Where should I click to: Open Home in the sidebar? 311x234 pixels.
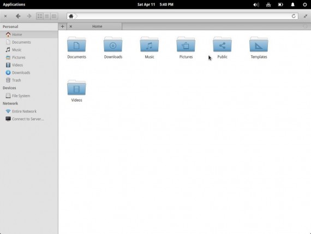[29, 34]
